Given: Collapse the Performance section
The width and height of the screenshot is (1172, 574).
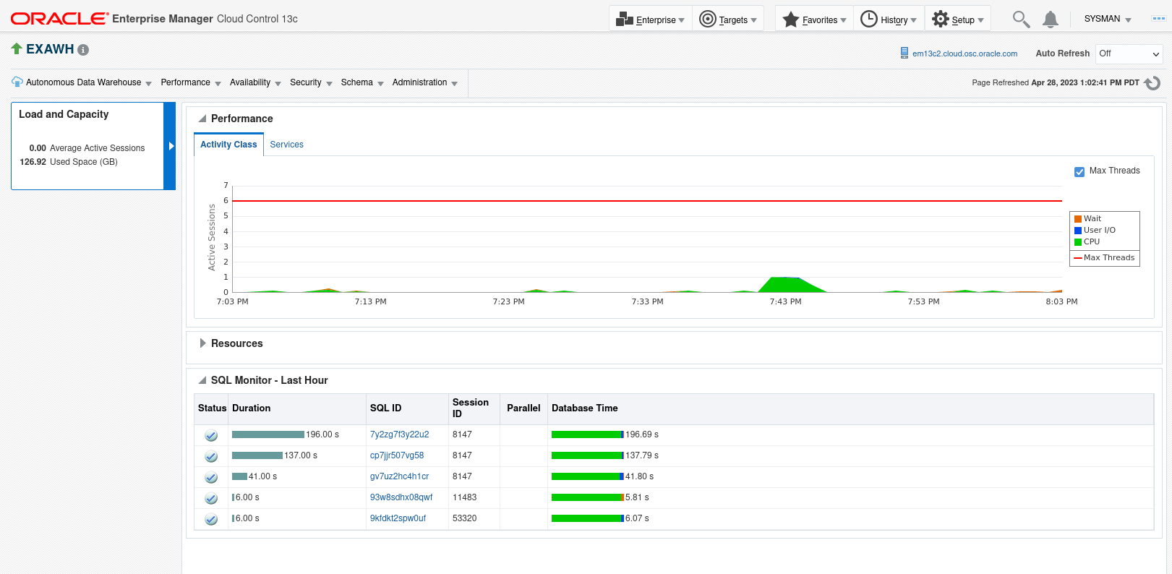Looking at the screenshot, I should click(x=202, y=119).
